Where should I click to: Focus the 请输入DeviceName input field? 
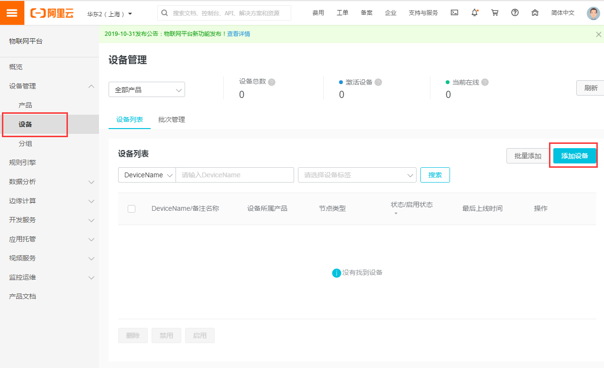coord(235,175)
